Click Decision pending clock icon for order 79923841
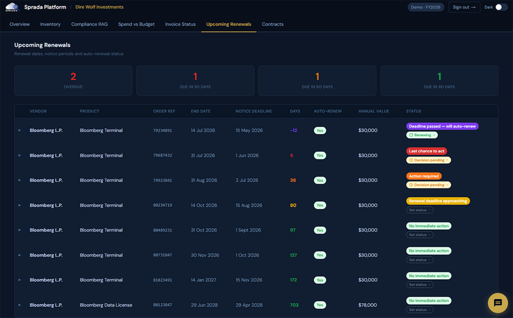Image resolution: width=513 pixels, height=318 pixels. tap(411, 185)
